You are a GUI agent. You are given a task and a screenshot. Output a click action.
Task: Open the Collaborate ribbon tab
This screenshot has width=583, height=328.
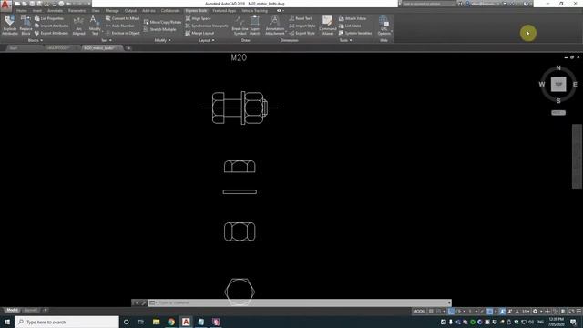point(170,11)
